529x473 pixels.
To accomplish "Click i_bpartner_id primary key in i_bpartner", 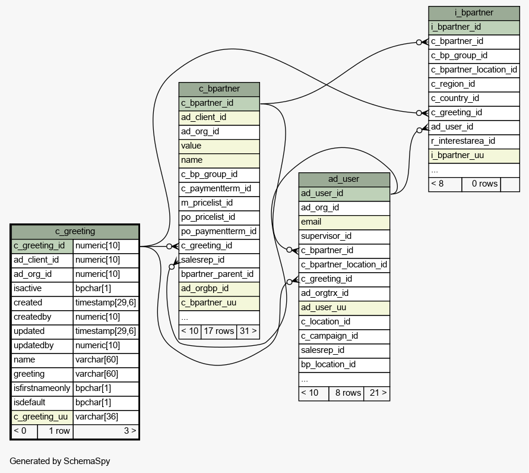I will coord(474,27).
